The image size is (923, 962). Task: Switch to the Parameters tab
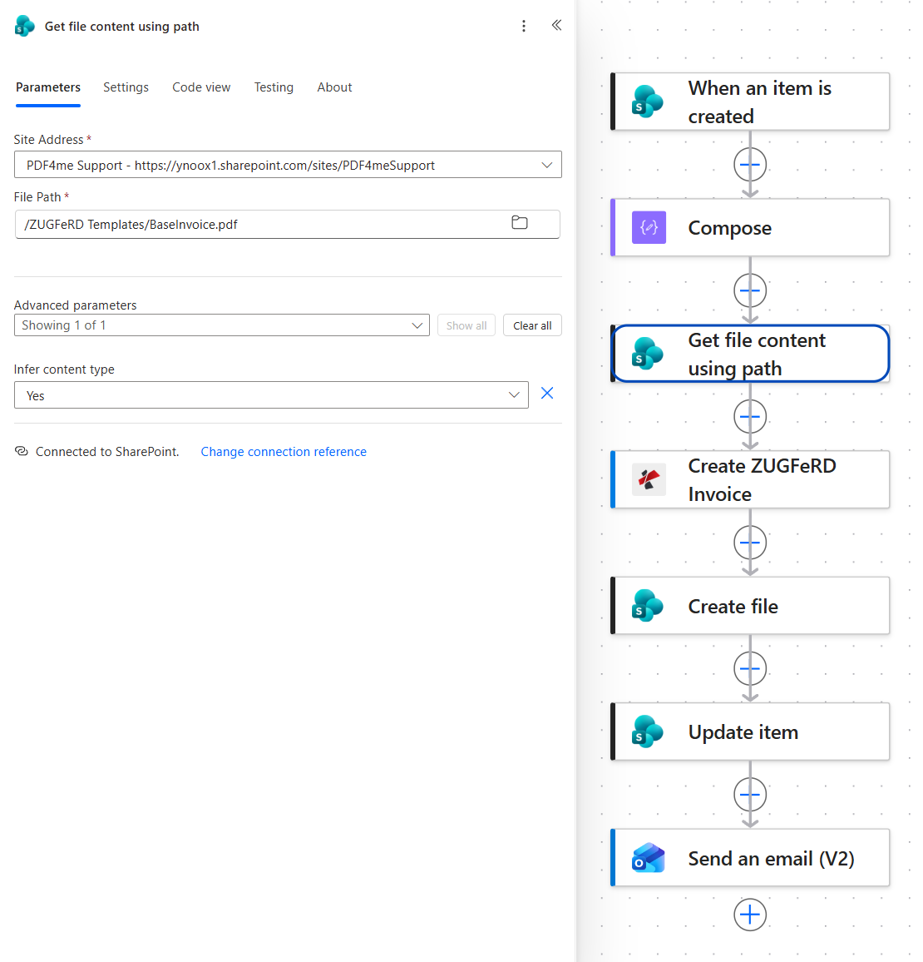coord(47,87)
